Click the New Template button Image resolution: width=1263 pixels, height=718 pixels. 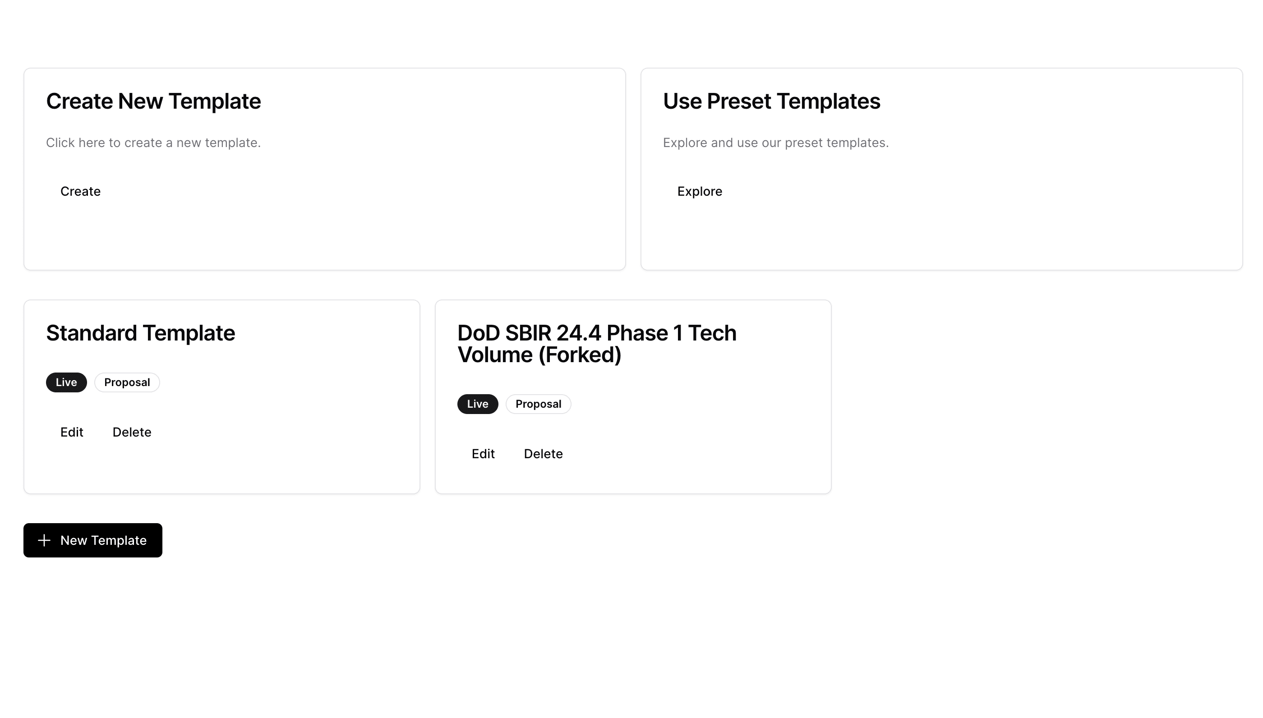93,540
